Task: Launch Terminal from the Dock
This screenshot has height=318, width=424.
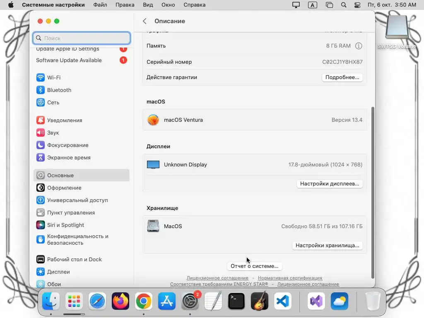Action: pyautogui.click(x=236, y=301)
